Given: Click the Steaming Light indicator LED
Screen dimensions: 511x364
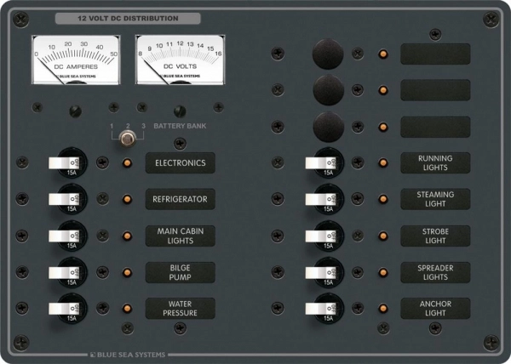Looking at the screenshot, I should point(384,200).
